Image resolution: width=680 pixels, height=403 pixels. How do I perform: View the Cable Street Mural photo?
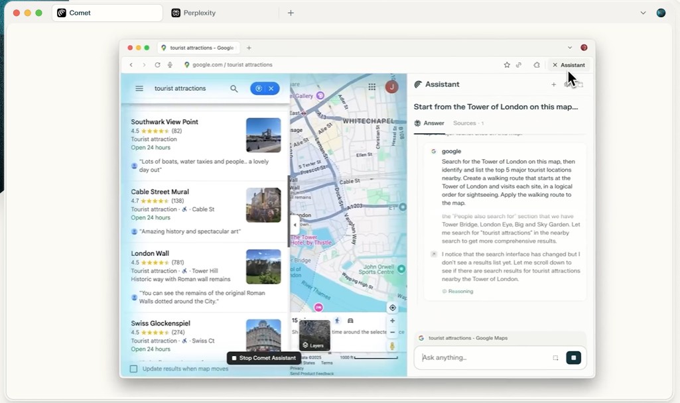[x=263, y=205]
